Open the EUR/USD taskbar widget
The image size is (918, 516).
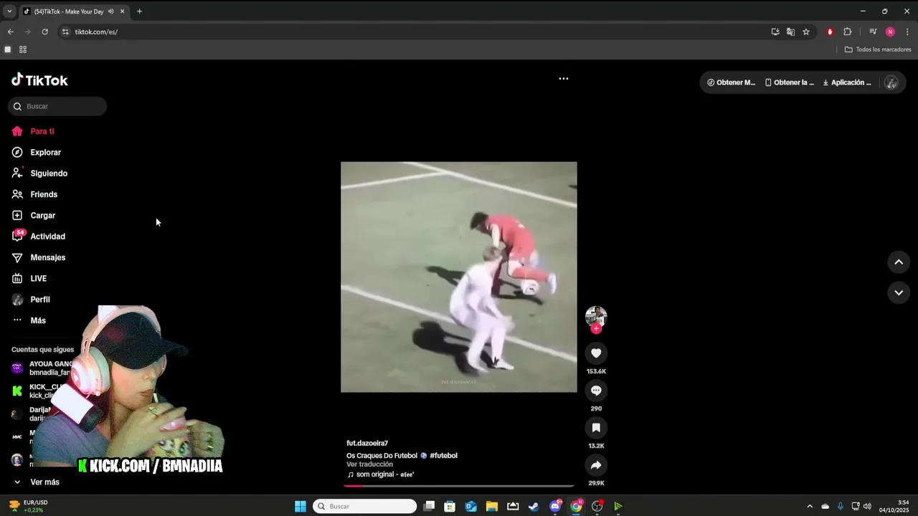(29, 506)
